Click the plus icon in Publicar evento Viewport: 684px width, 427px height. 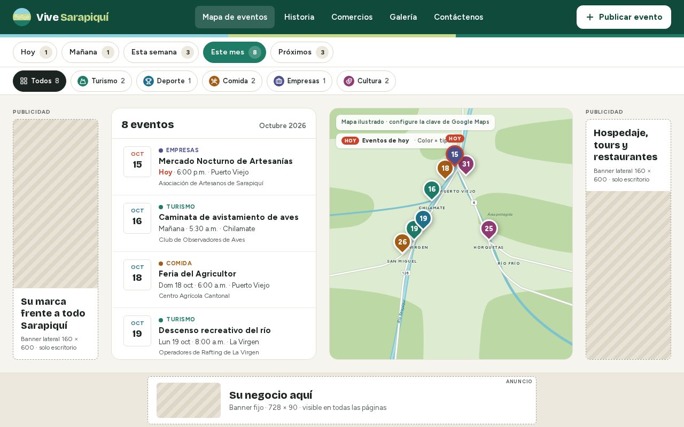[x=590, y=17]
